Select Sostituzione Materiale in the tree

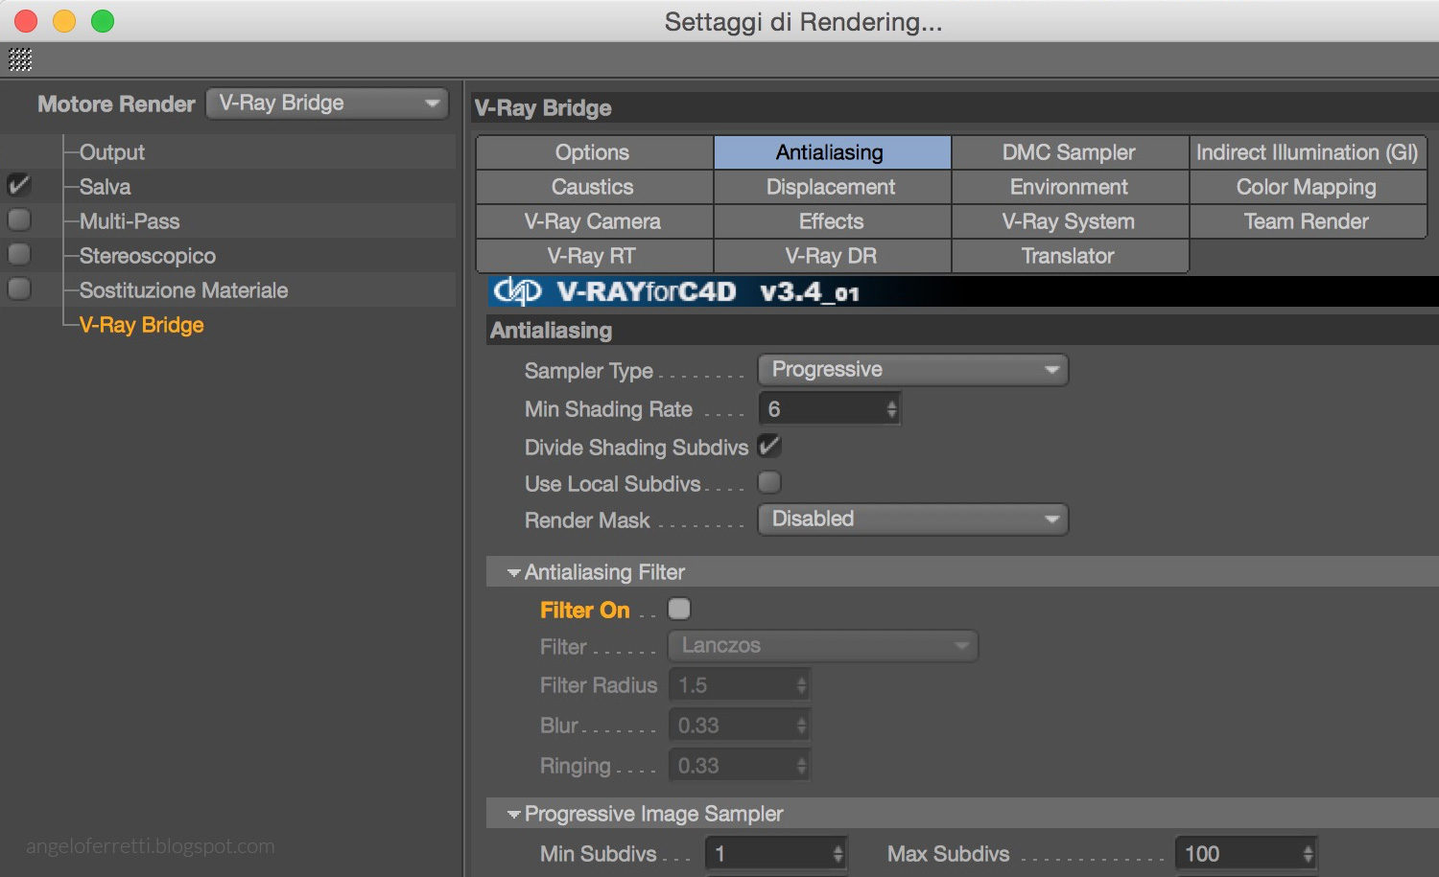coord(183,290)
